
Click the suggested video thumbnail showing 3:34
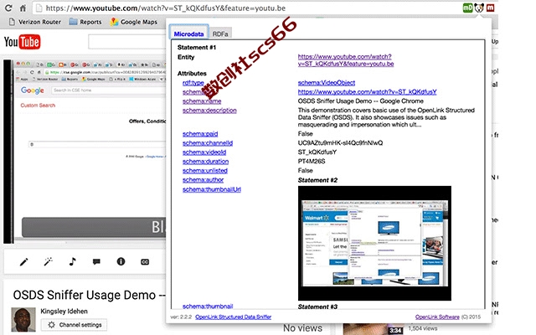pyautogui.click(x=373, y=329)
